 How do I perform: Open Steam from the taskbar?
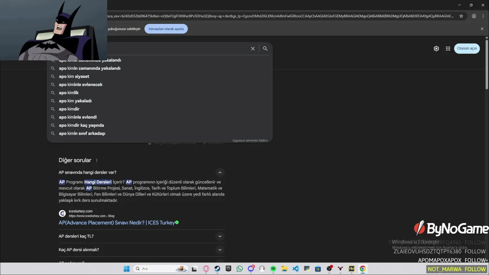click(217, 269)
